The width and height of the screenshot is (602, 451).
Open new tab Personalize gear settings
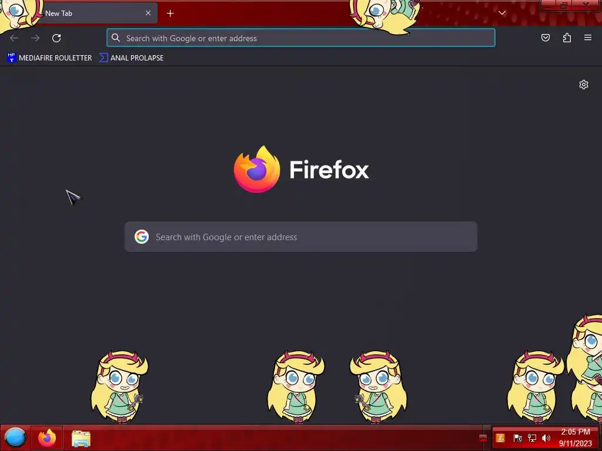click(584, 85)
